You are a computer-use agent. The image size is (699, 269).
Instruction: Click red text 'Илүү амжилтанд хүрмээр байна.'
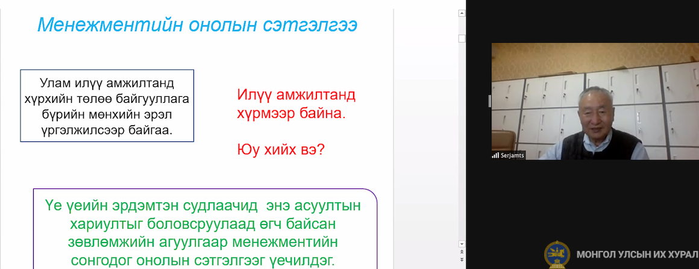pyautogui.click(x=296, y=104)
